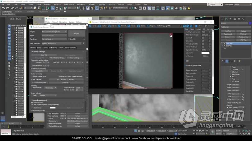Screen dimensions: 252x141
Task: Activate the Select and Rotate tool
Action: point(57,8)
